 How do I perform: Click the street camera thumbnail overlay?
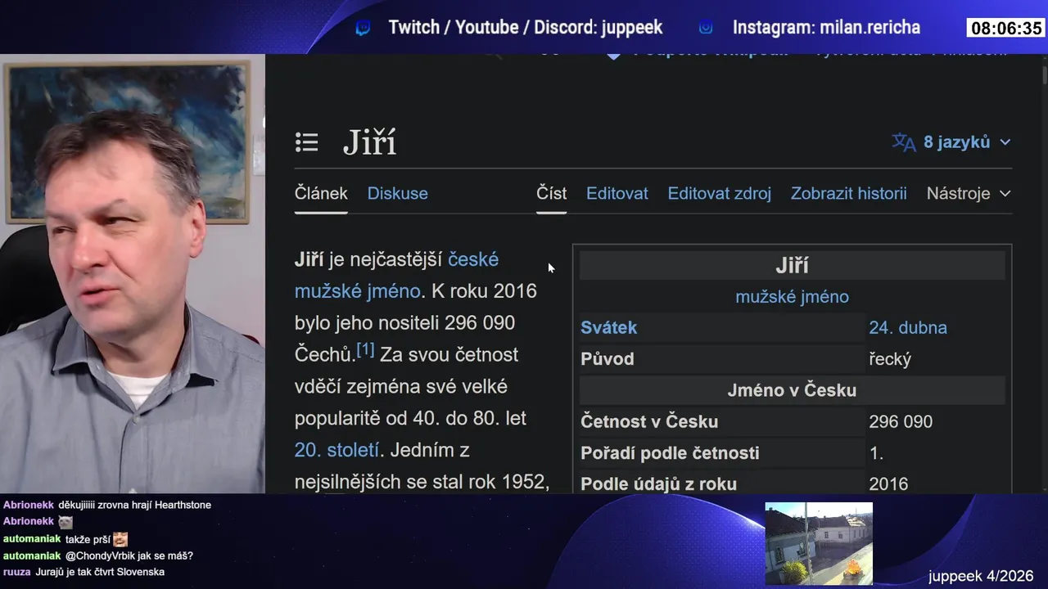[x=819, y=544]
